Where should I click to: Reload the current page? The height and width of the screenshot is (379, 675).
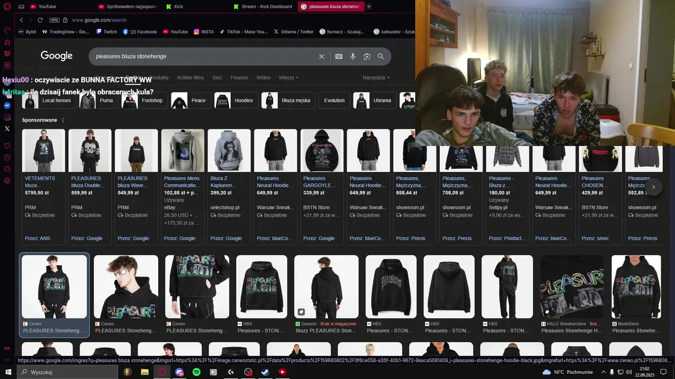tap(40, 20)
